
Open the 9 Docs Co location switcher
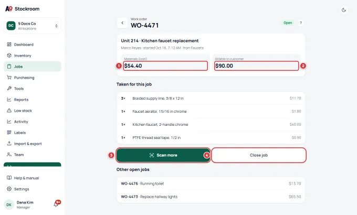(x=33, y=26)
